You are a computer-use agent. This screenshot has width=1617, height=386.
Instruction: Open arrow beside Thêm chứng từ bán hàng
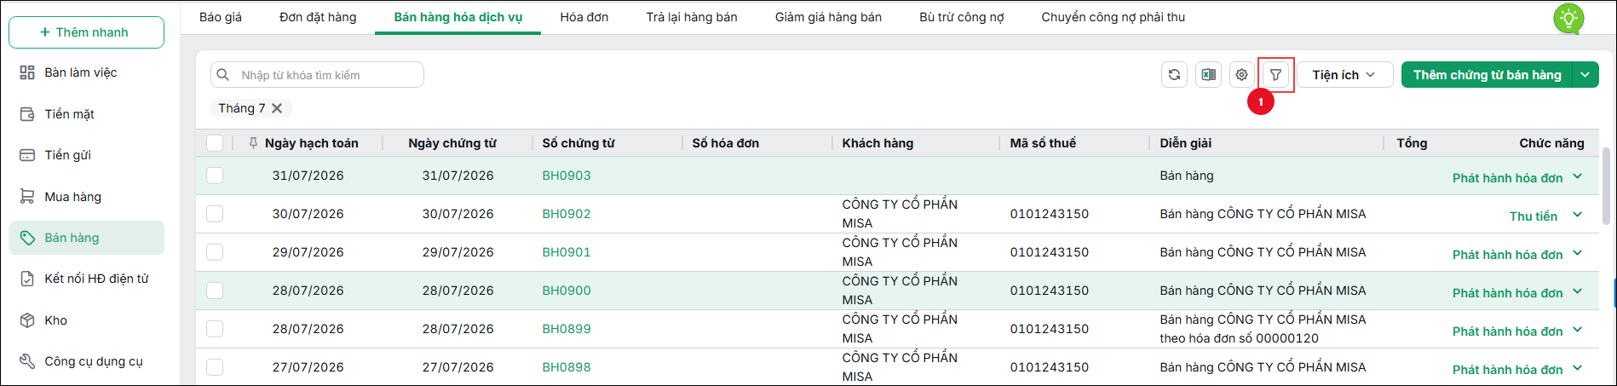tap(1585, 75)
